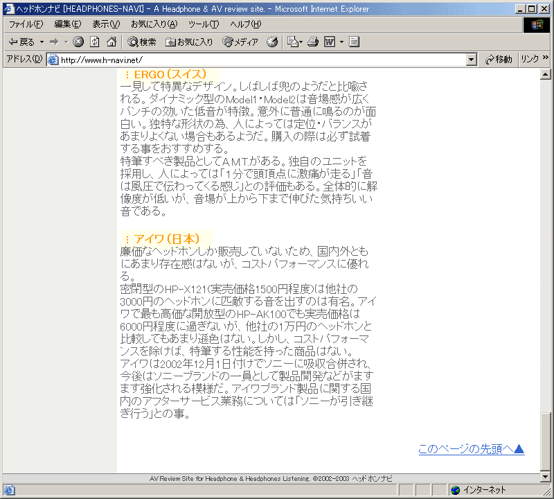Screen dimensions: 554x499
Task: Click the Stop loading icon
Action: [78, 42]
